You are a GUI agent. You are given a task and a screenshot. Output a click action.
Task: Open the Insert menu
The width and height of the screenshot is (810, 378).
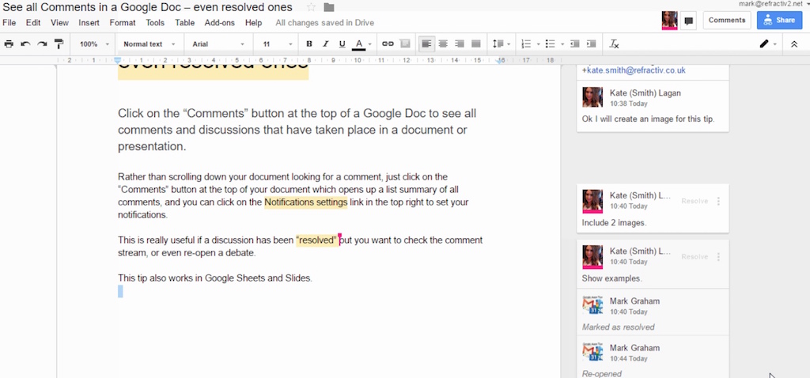click(x=89, y=23)
